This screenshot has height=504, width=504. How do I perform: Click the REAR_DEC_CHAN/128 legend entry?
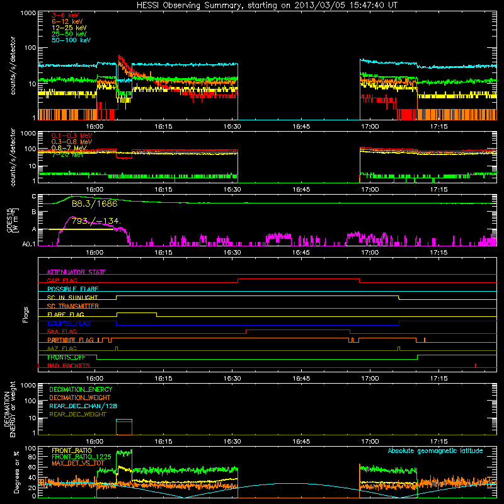[83, 406]
